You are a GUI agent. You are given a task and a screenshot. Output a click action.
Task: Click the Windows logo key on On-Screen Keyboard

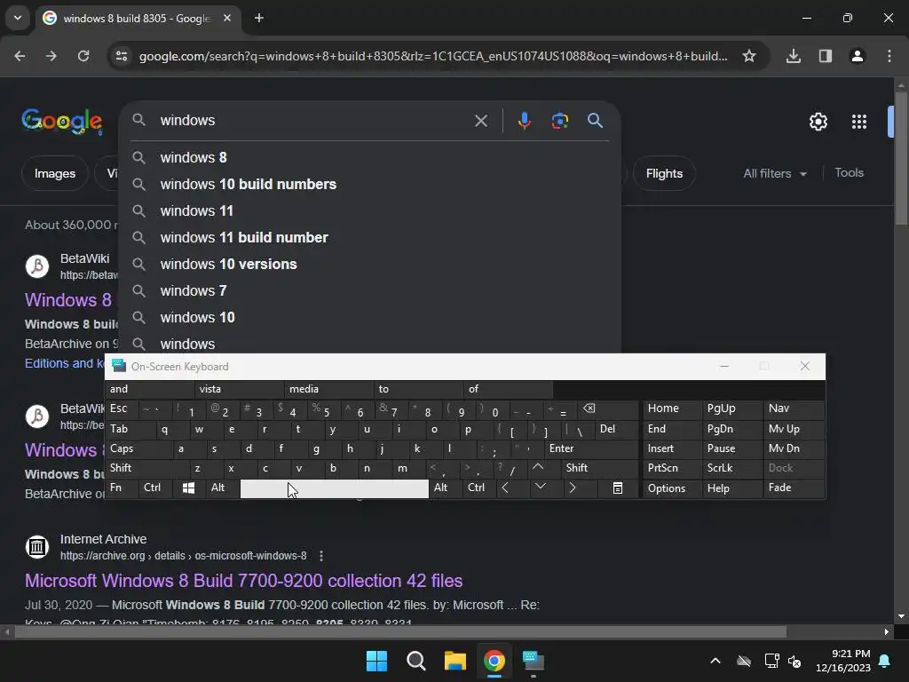pos(188,488)
